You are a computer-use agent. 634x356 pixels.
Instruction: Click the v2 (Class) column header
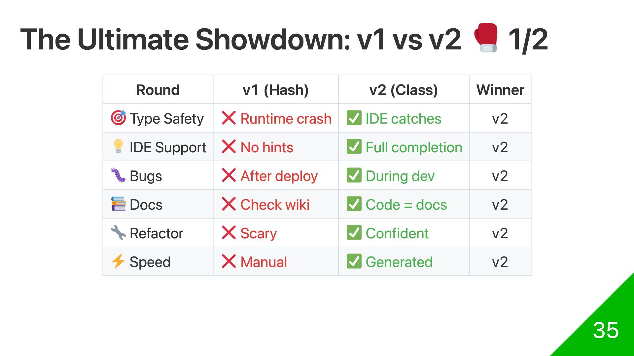point(404,90)
